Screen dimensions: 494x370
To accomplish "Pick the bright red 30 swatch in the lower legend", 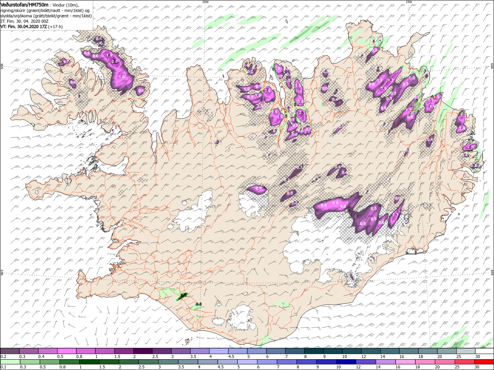I will click(484, 362).
